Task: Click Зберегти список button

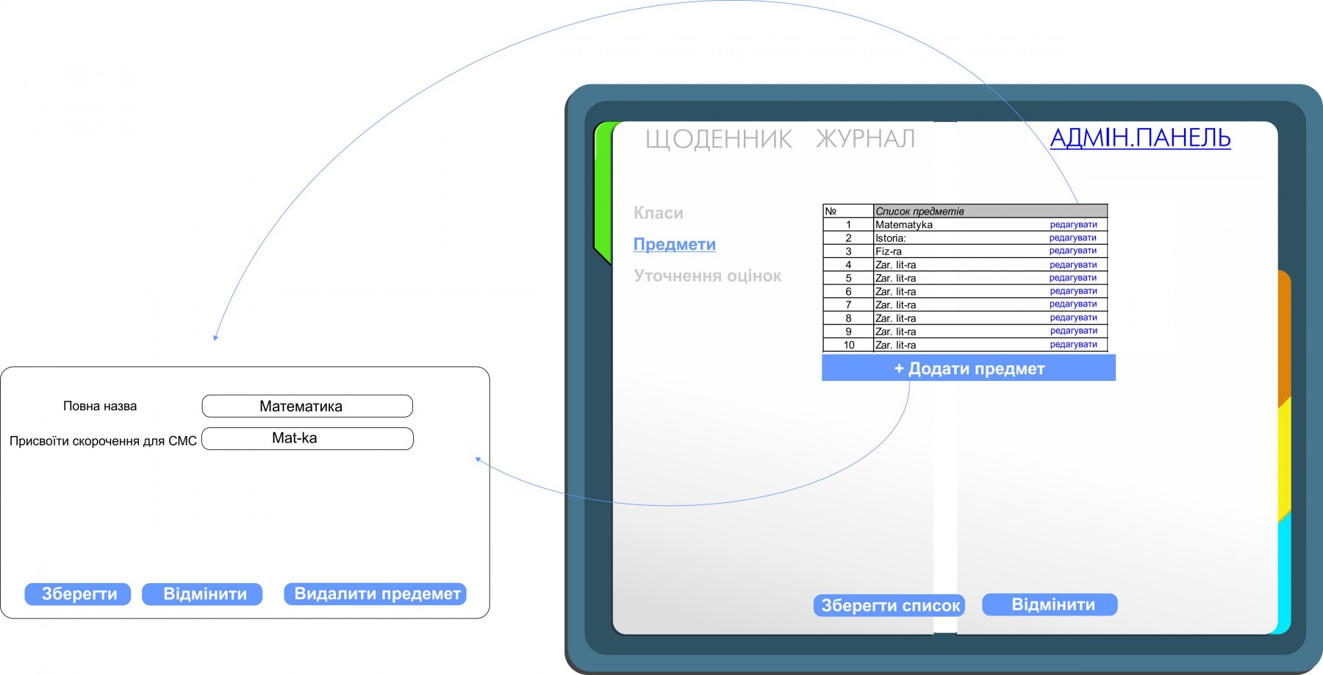Action: click(x=889, y=605)
